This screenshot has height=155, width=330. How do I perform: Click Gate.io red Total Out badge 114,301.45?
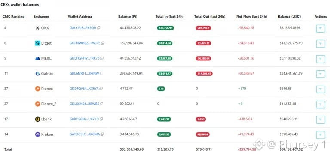(x=204, y=74)
